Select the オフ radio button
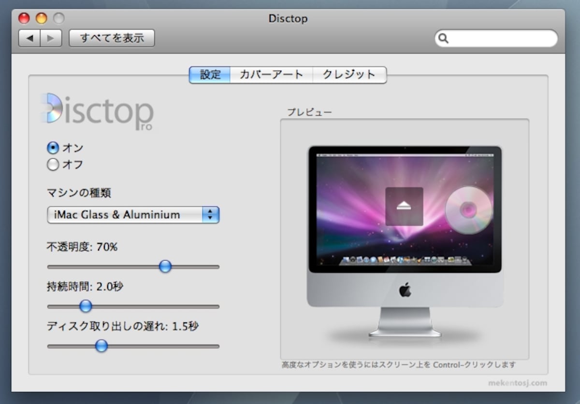580x404 pixels. [53, 165]
